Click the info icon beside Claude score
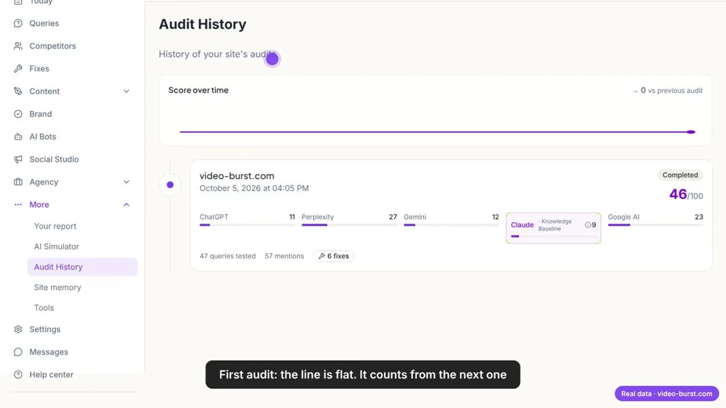 588,225
